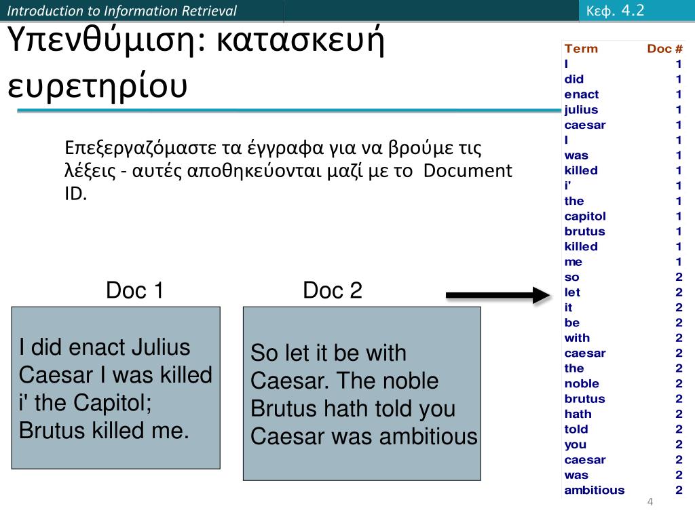Screen dimensions: 695x521
Task: Click the term 'hath' in the table
Action: pyautogui.click(x=578, y=414)
